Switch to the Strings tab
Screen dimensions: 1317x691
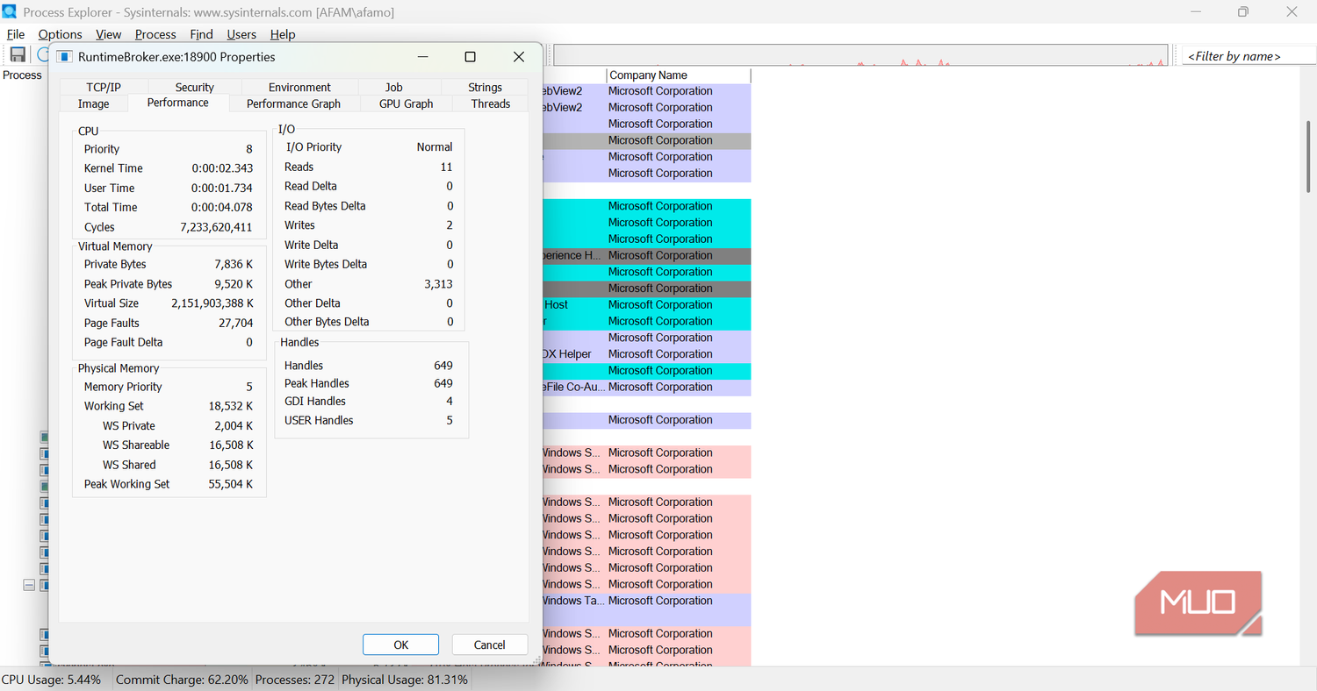tap(485, 87)
